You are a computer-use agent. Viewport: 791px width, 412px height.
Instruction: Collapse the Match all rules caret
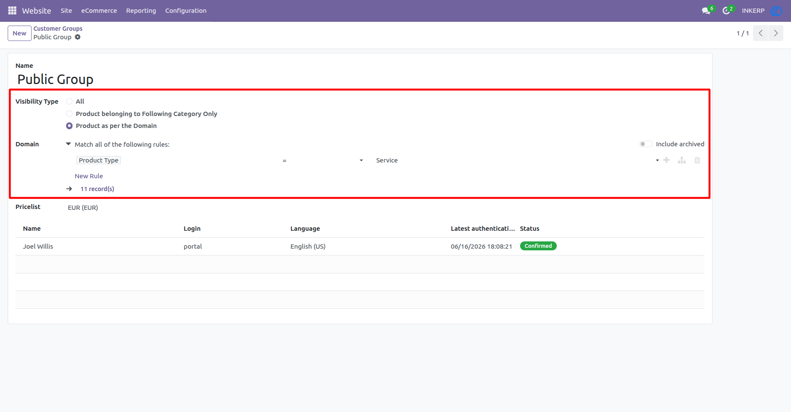click(68, 144)
